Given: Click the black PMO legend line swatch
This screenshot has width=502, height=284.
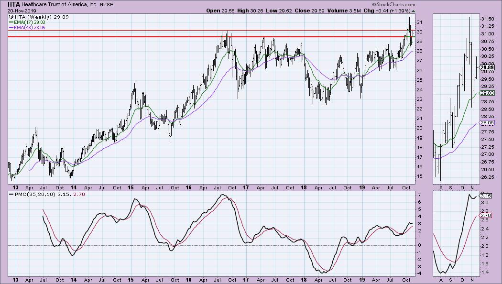Looking at the screenshot, I should [11, 194].
